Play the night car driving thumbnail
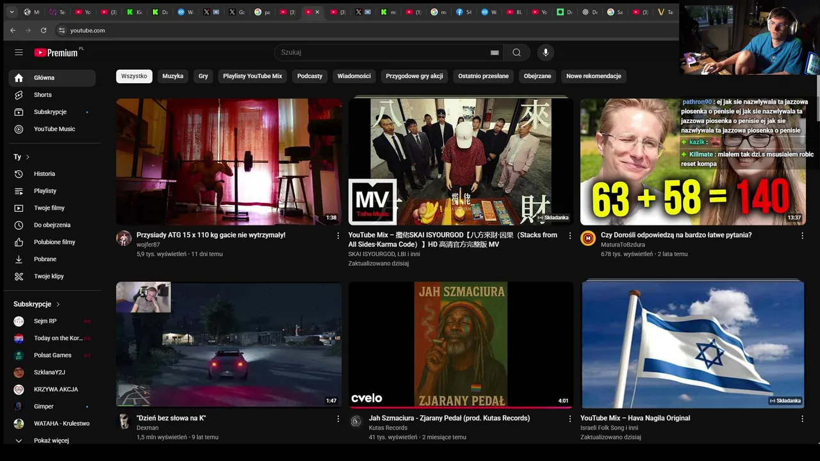 (229, 344)
